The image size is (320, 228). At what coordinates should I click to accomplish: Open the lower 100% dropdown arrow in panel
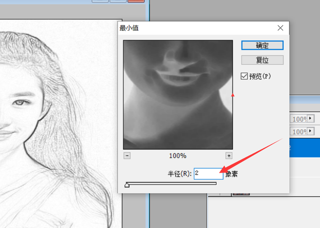pos(310,131)
